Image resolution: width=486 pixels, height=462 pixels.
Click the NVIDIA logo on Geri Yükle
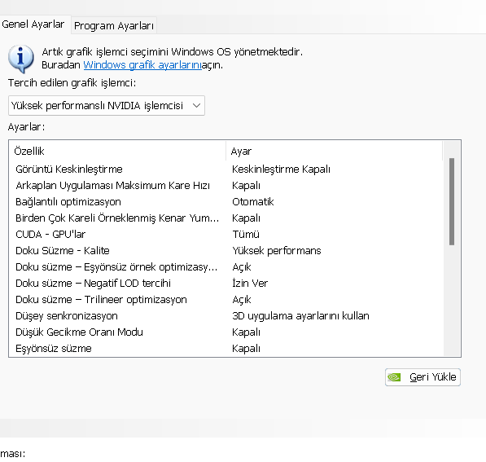pos(394,377)
